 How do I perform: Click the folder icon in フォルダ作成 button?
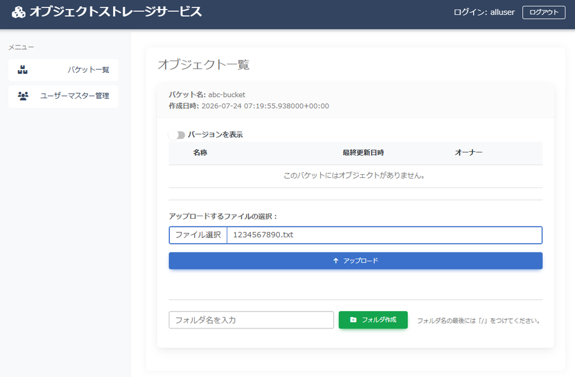pos(353,320)
